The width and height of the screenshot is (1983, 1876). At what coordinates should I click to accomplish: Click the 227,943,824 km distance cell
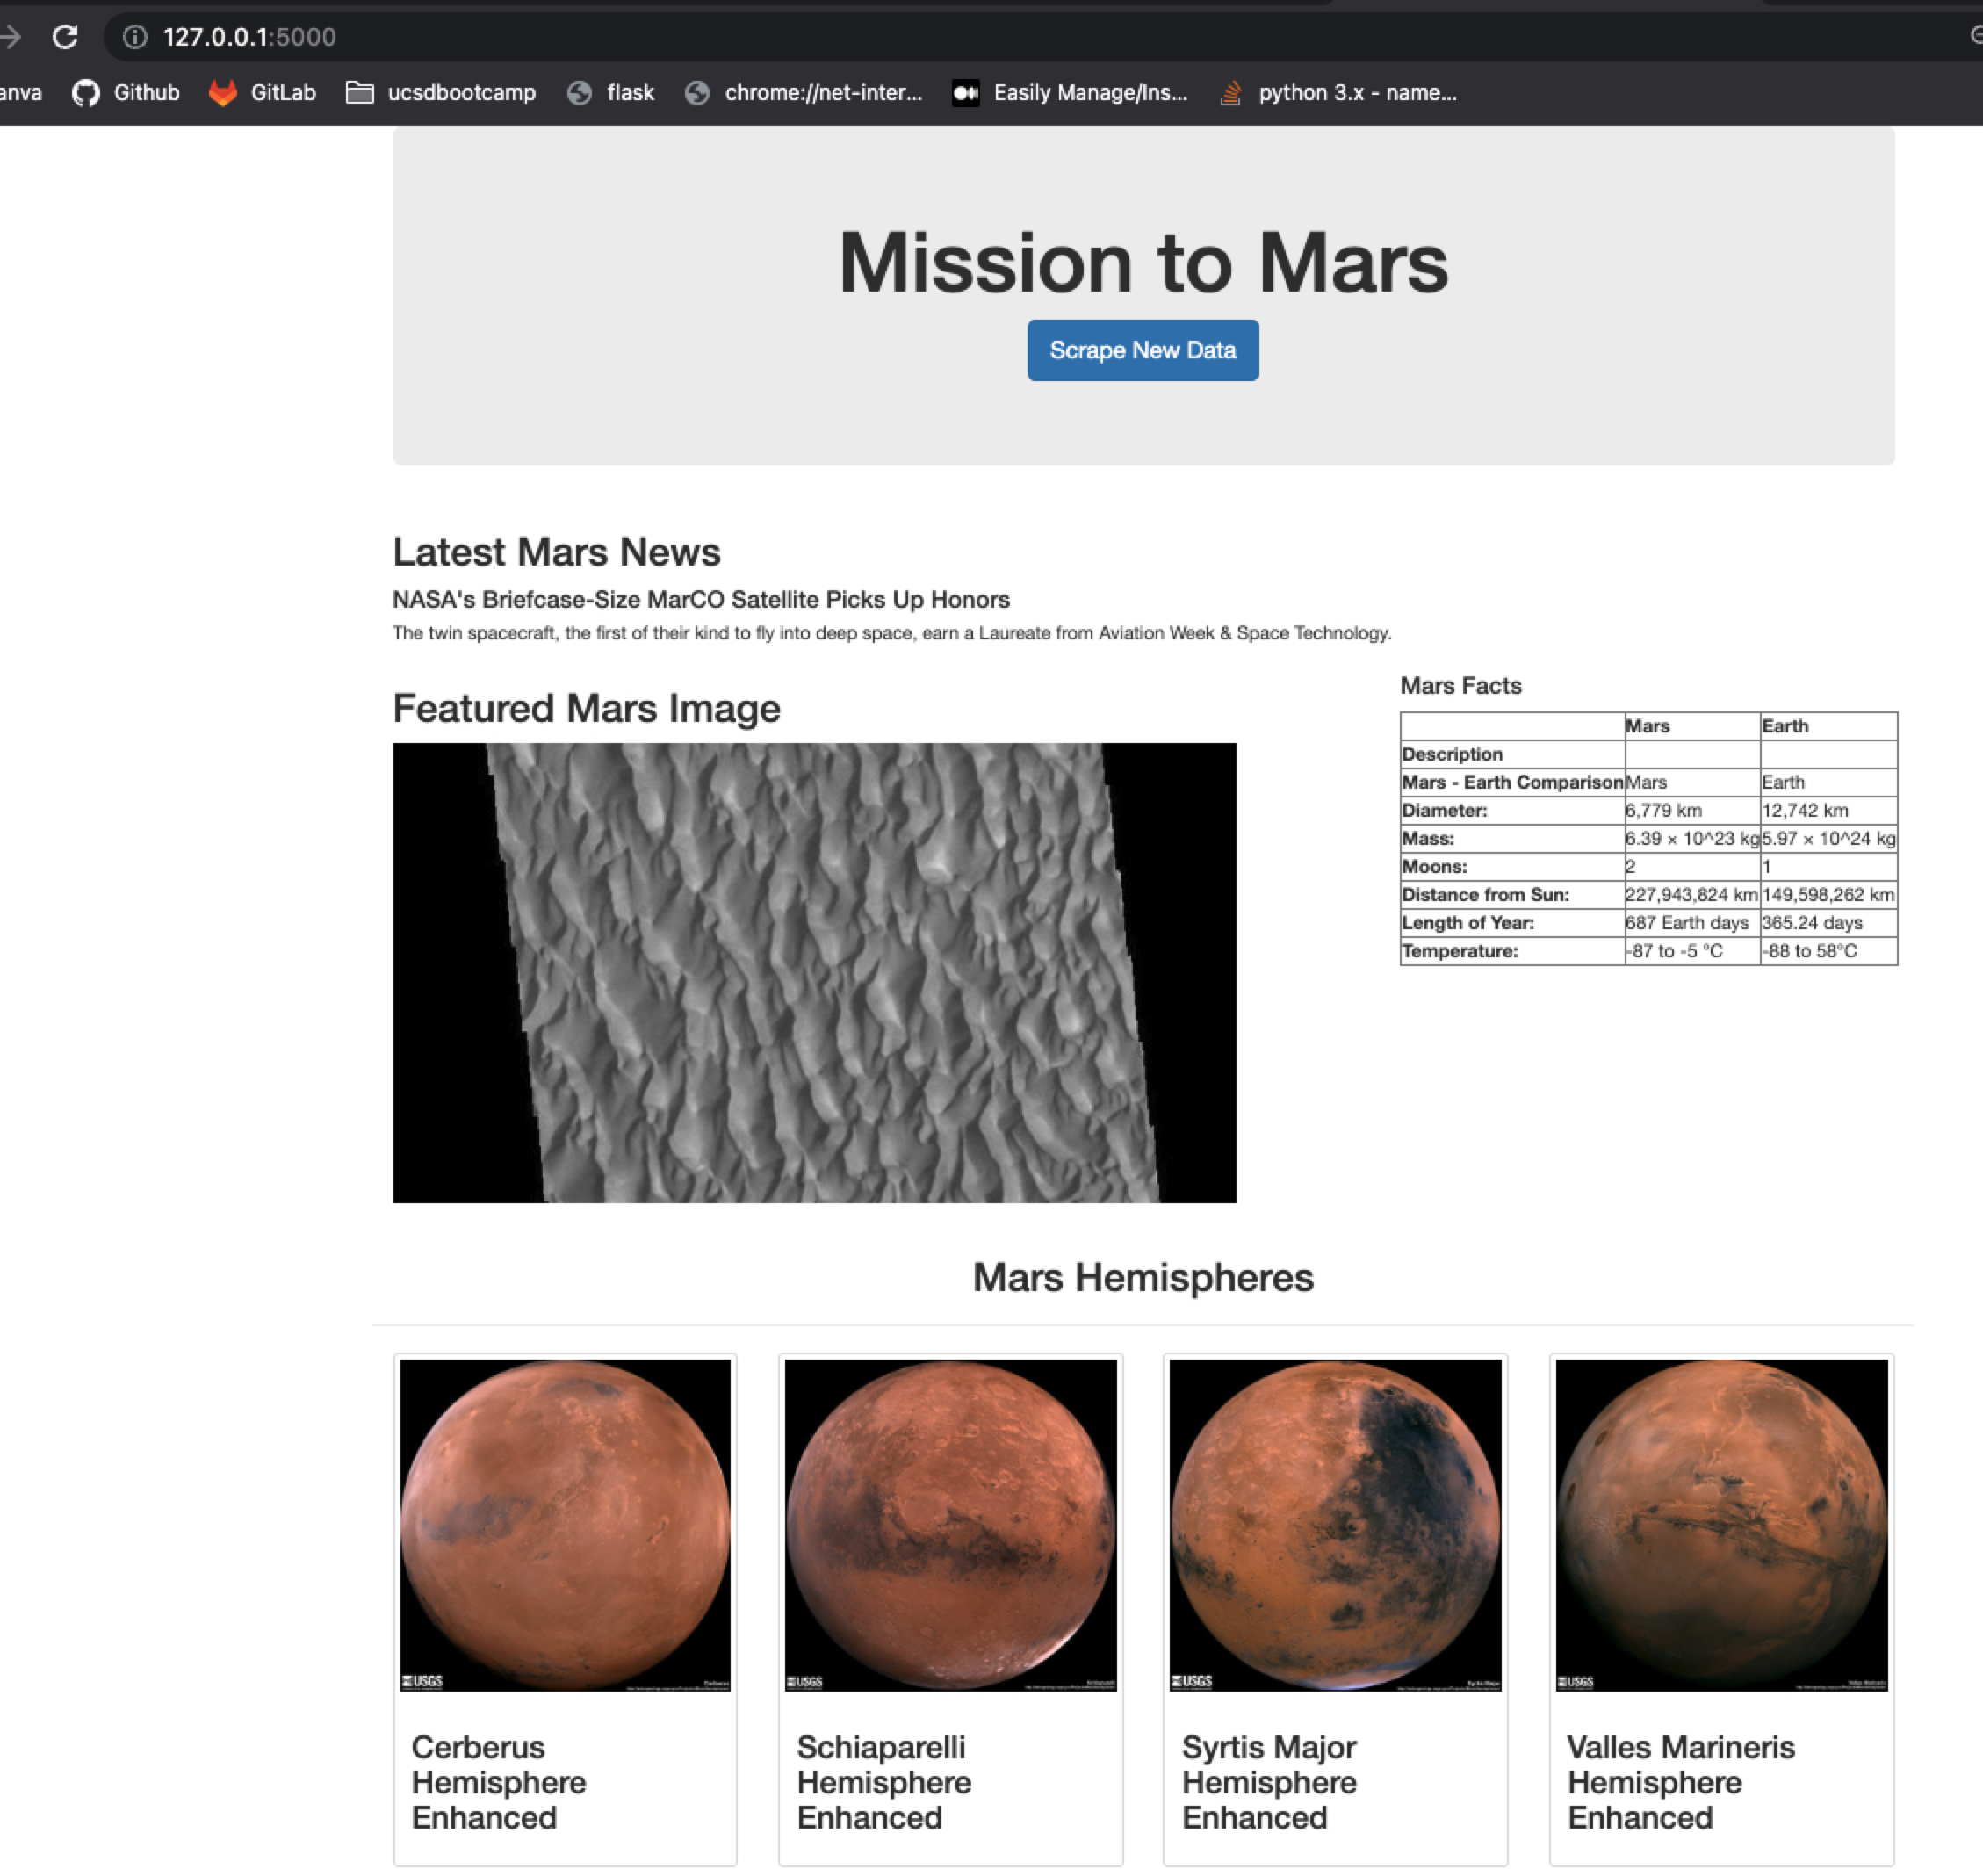(1691, 894)
